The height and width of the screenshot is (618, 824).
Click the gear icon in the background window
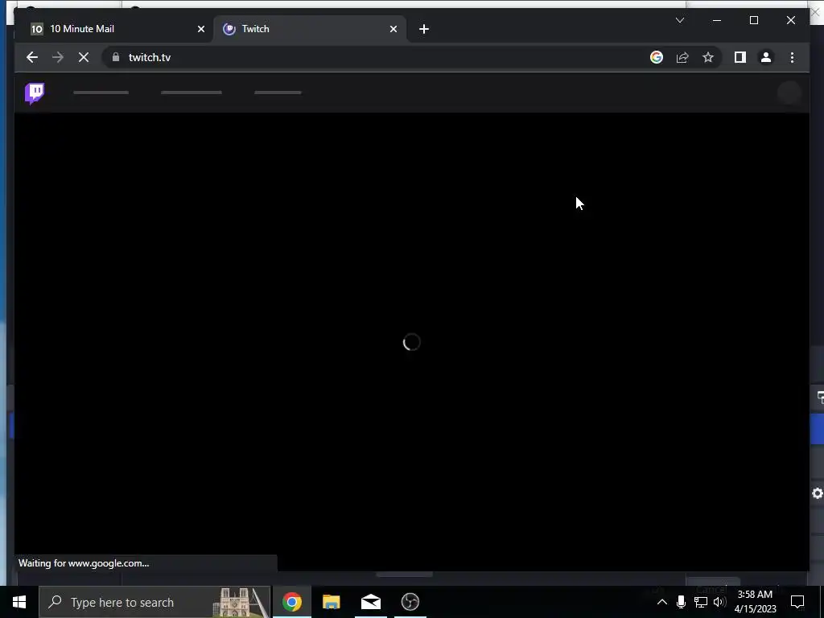(x=818, y=493)
